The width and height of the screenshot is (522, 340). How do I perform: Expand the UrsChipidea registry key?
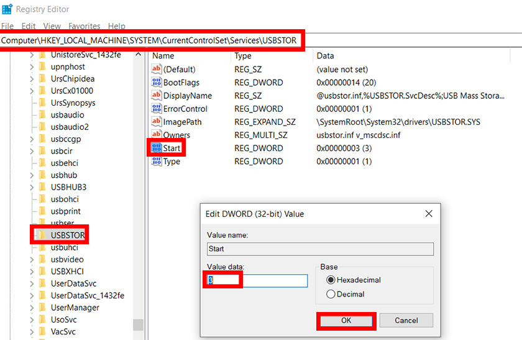pyautogui.click(x=32, y=79)
